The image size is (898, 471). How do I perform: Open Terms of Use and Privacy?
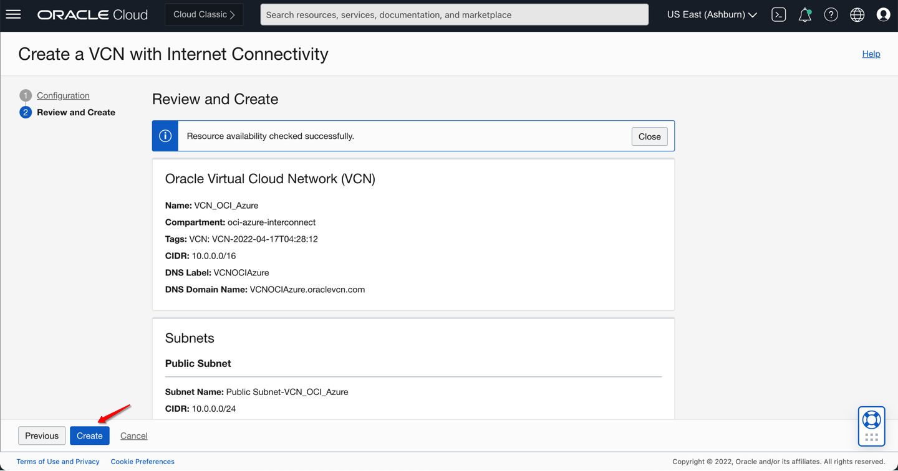58,462
